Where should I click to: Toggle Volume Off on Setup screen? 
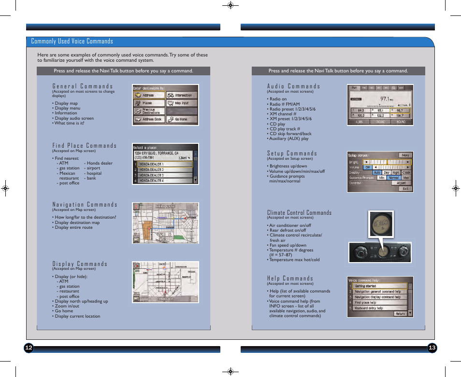click(x=368, y=168)
